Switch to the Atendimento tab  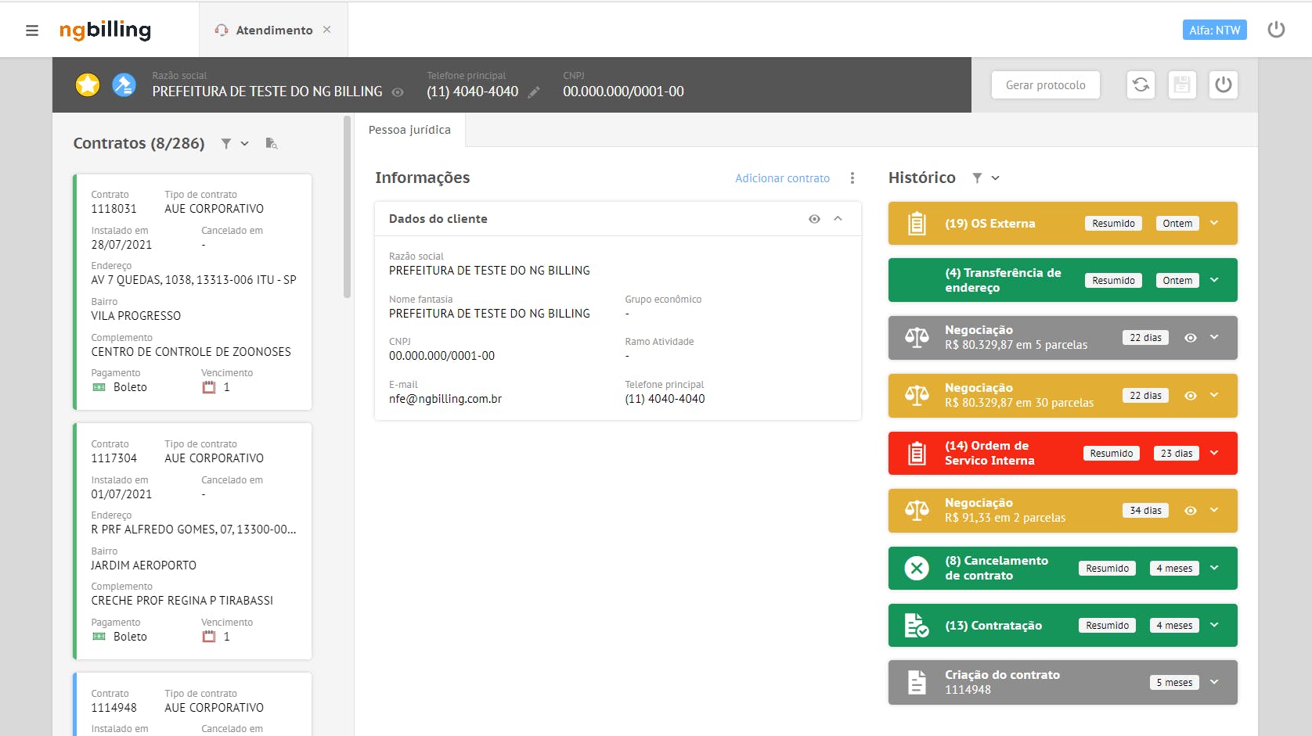(273, 30)
